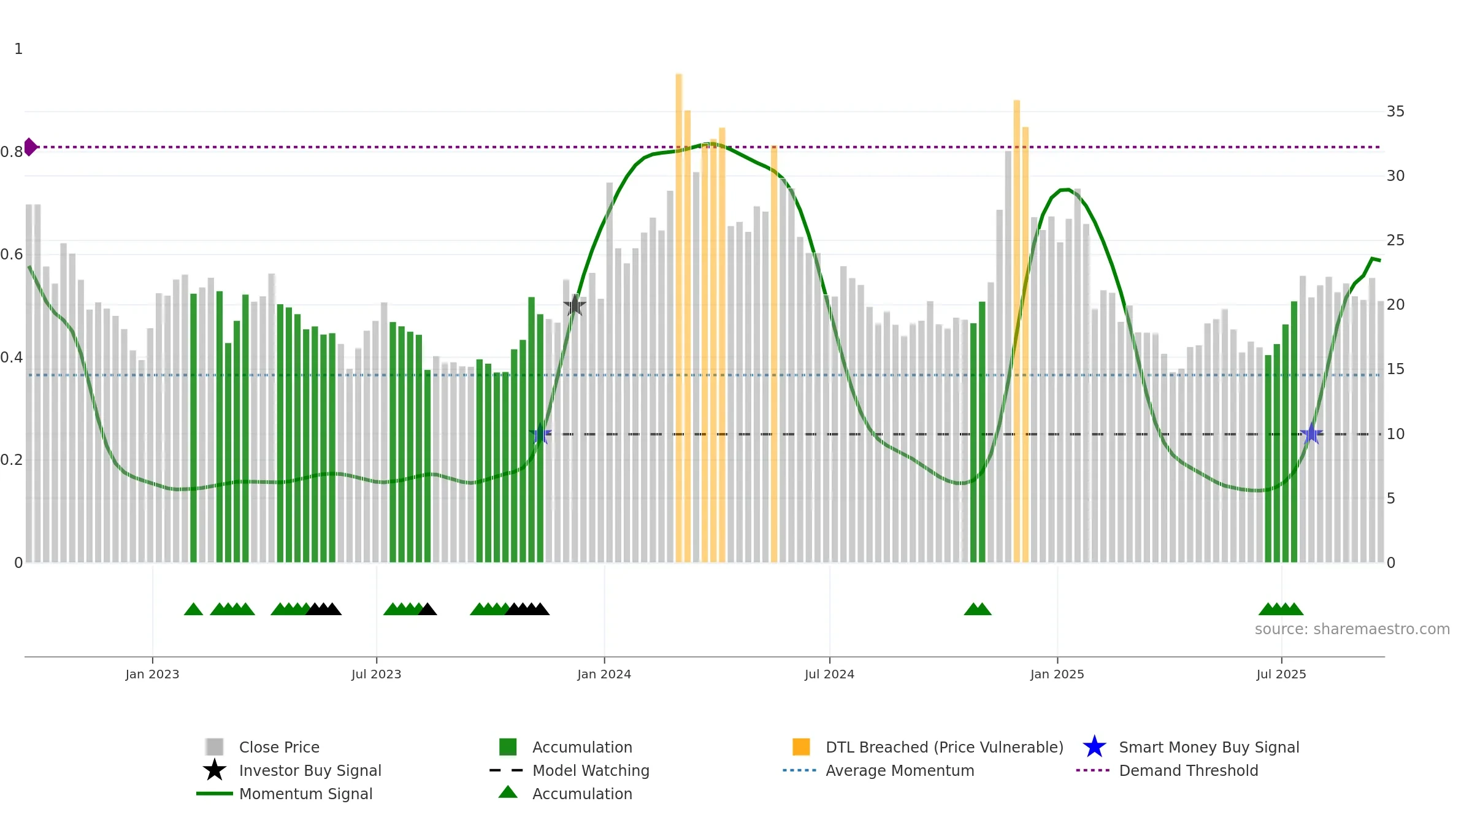Click the black Investor Buy Signal star on chart
The width and height of the screenshot is (1472, 828).
[575, 305]
